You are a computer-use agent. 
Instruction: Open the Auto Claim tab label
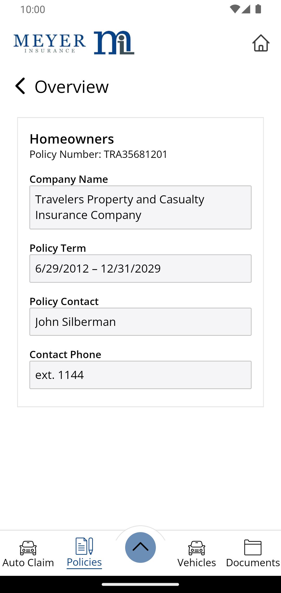[28, 562]
